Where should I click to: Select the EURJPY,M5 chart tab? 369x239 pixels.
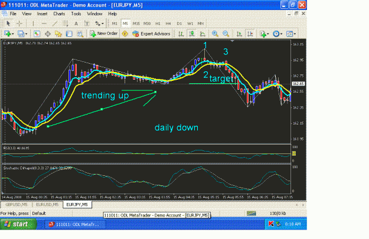pos(77,204)
